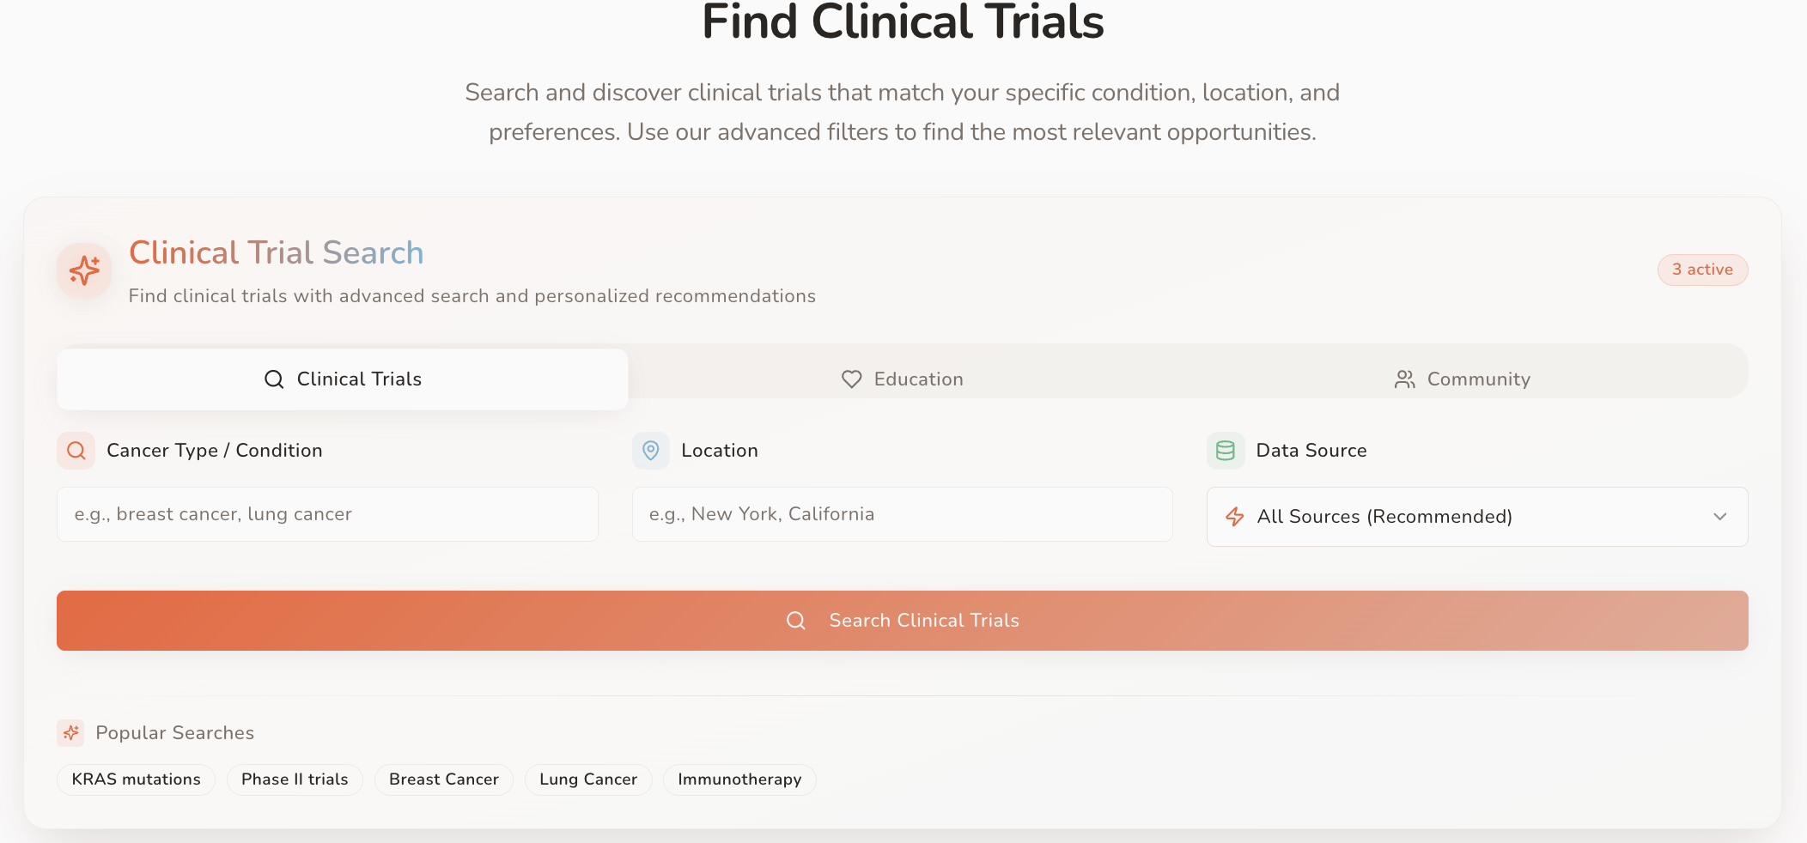Switch to the Education tab

[902, 379]
